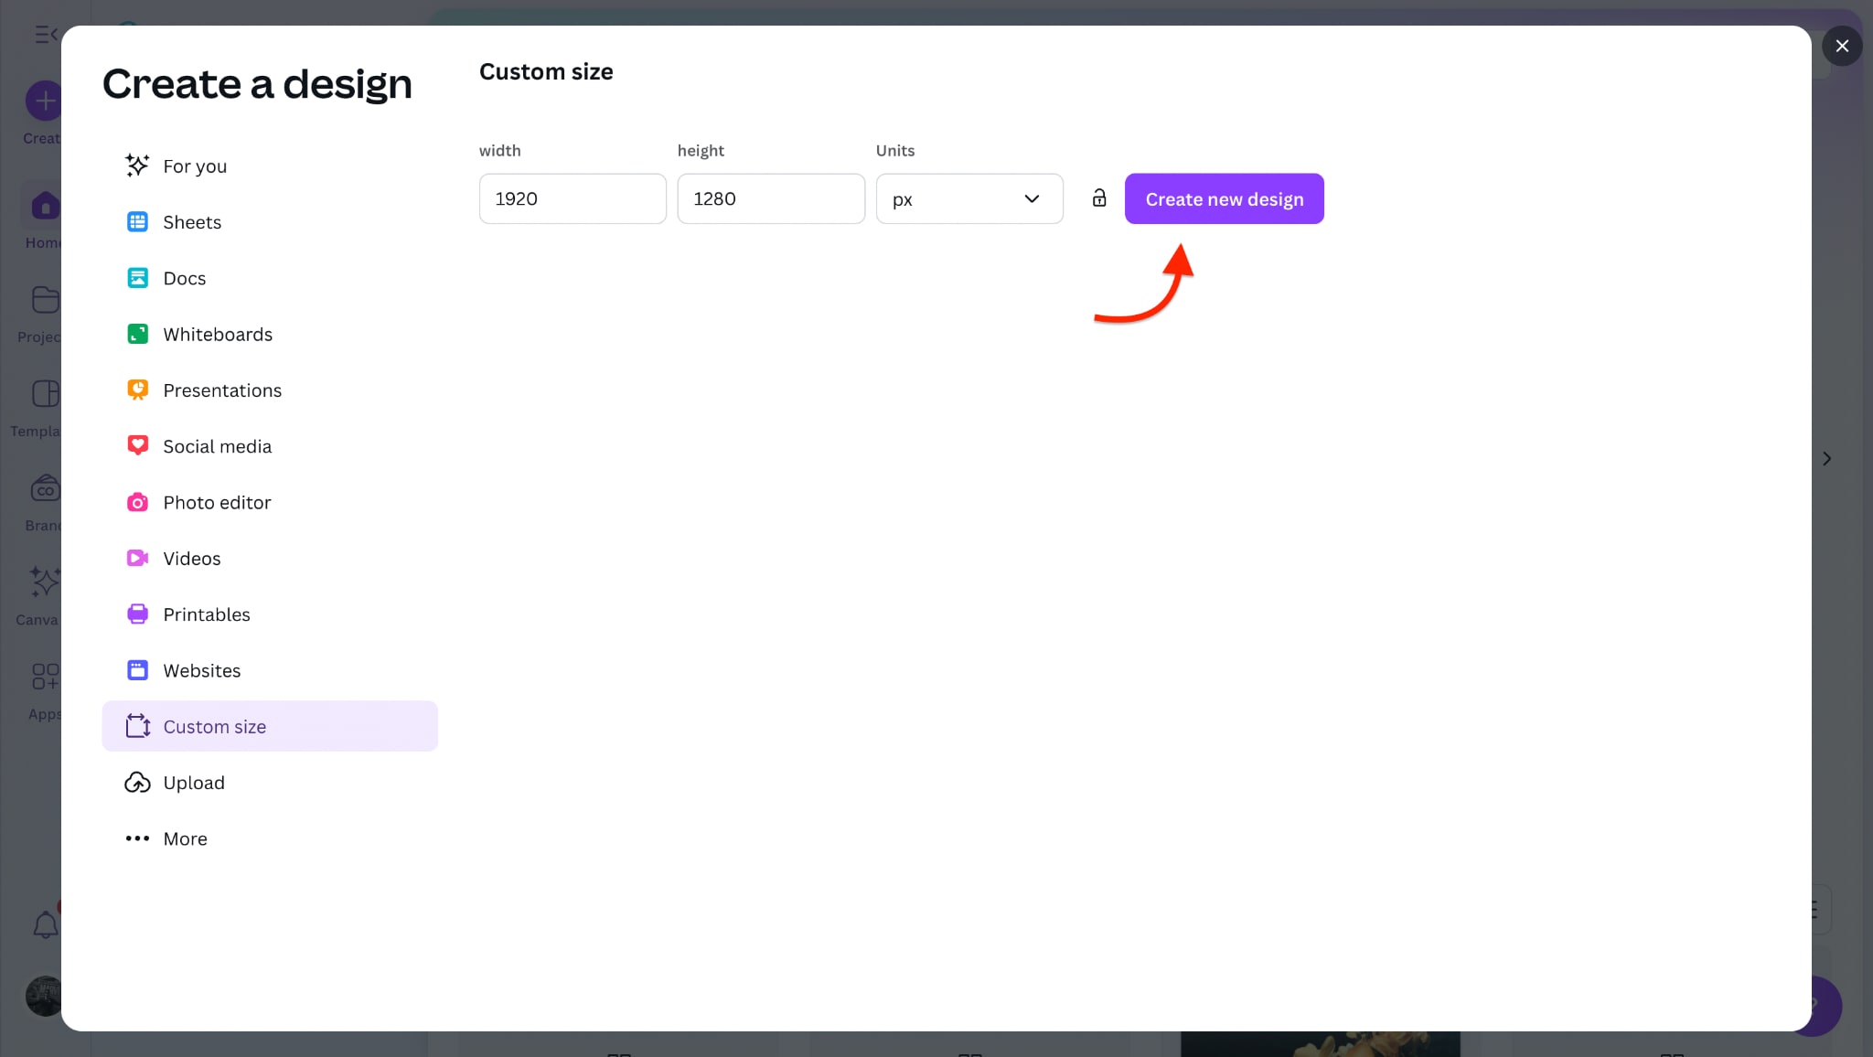Viewport: 1873px width, 1057px height.
Task: Select Docs category
Action: (x=270, y=278)
